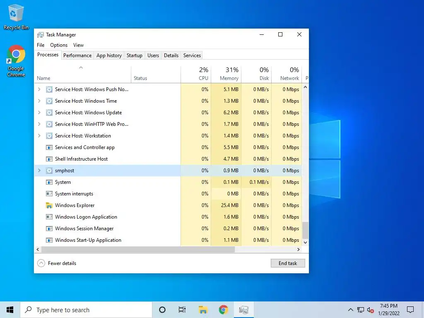The height and width of the screenshot is (318, 424).
Task: Expand Service Host: Windows Time row
Action: pos(39,101)
